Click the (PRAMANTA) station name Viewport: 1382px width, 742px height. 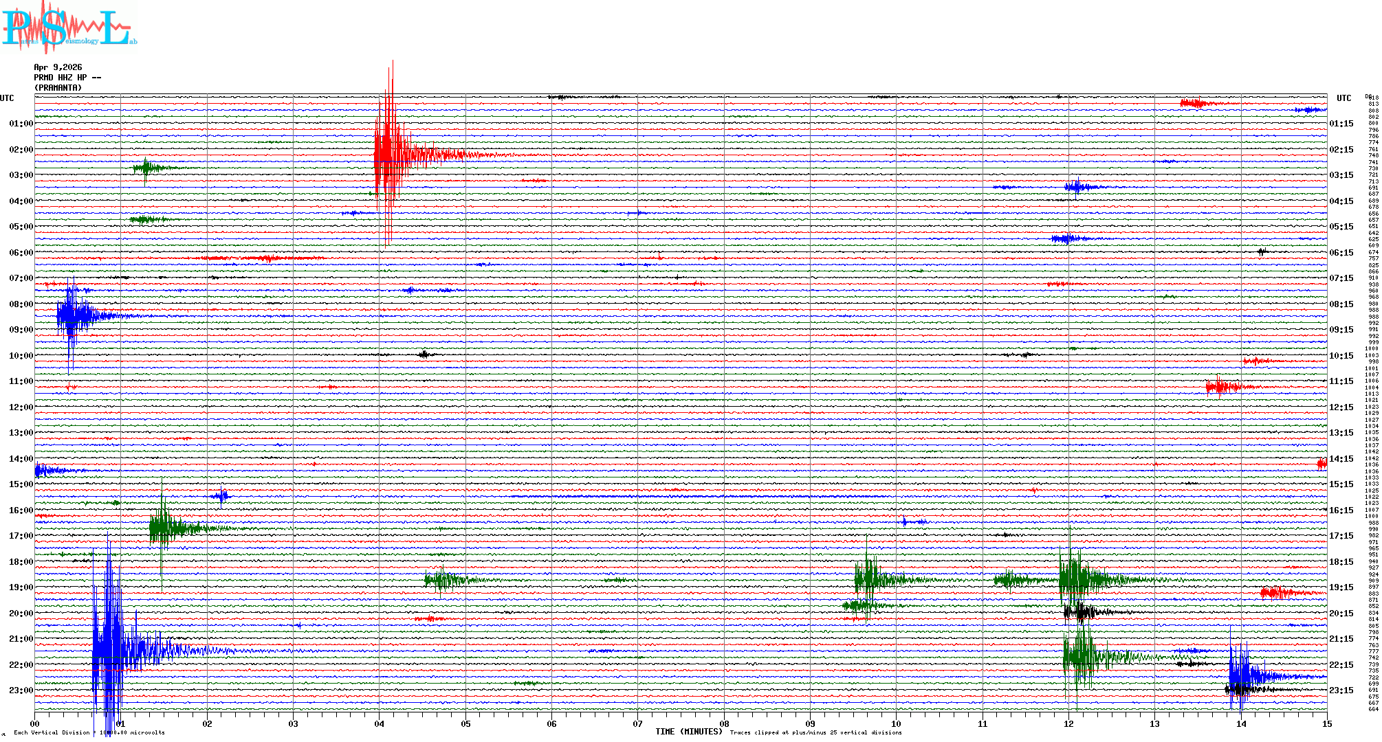[x=58, y=88]
